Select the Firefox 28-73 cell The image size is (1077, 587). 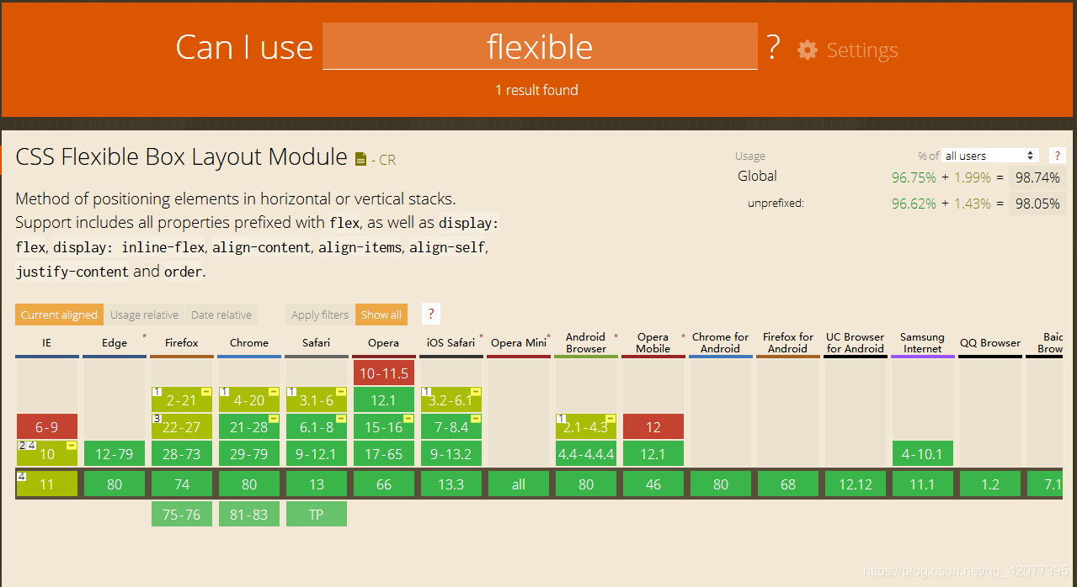coord(182,453)
